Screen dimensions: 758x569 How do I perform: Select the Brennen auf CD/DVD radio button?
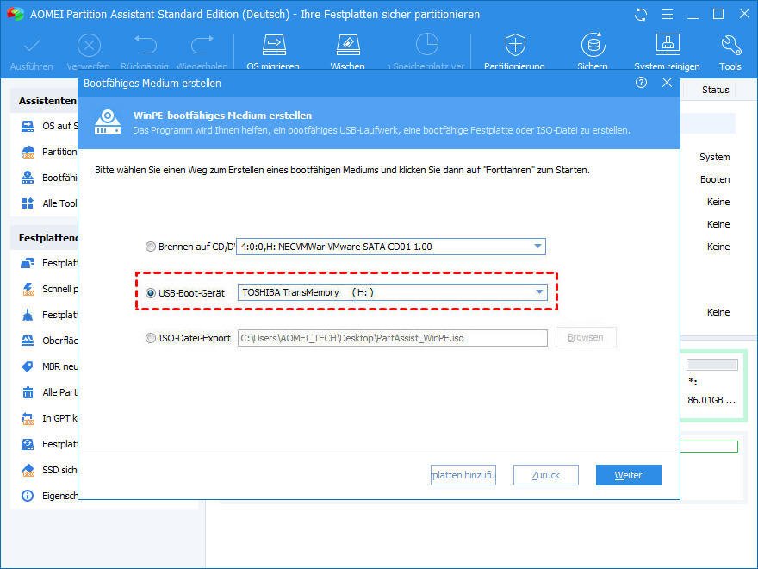click(x=151, y=247)
